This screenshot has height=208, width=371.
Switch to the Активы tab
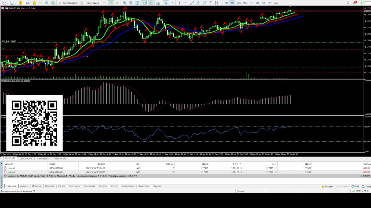pyautogui.click(x=24, y=186)
